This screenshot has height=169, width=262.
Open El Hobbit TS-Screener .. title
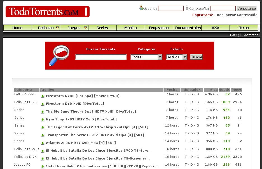pos(98,158)
